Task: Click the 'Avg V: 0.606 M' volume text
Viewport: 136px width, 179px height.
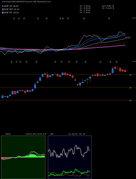Action: pyautogui.click(x=108, y=6)
